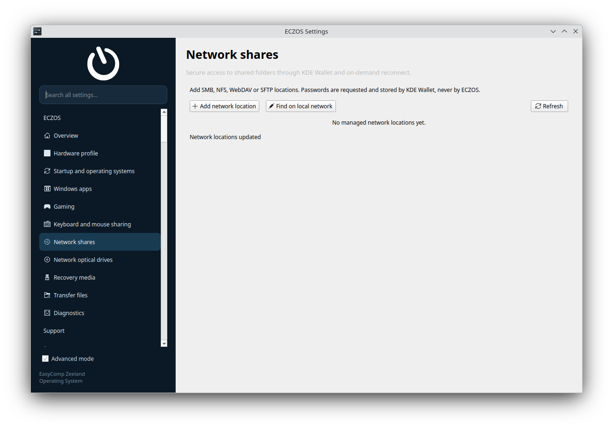The height and width of the screenshot is (429, 613).
Task: Click the Keyboard and mouse sharing icon
Action: point(47,224)
